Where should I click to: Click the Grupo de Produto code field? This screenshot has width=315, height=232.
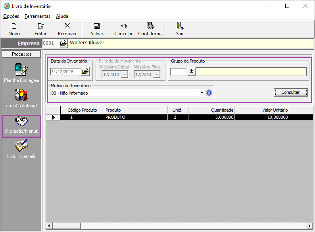coord(179,72)
